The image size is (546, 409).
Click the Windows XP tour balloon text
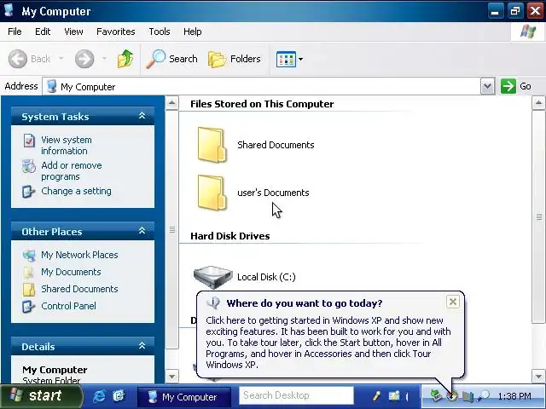pyautogui.click(x=328, y=343)
